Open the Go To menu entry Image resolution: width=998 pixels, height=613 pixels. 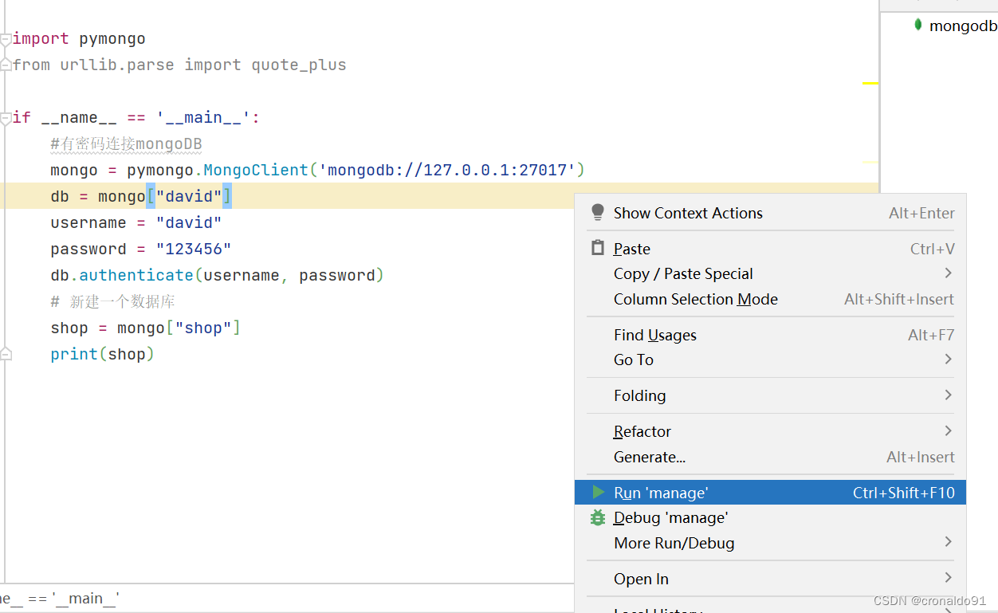pyautogui.click(x=770, y=360)
